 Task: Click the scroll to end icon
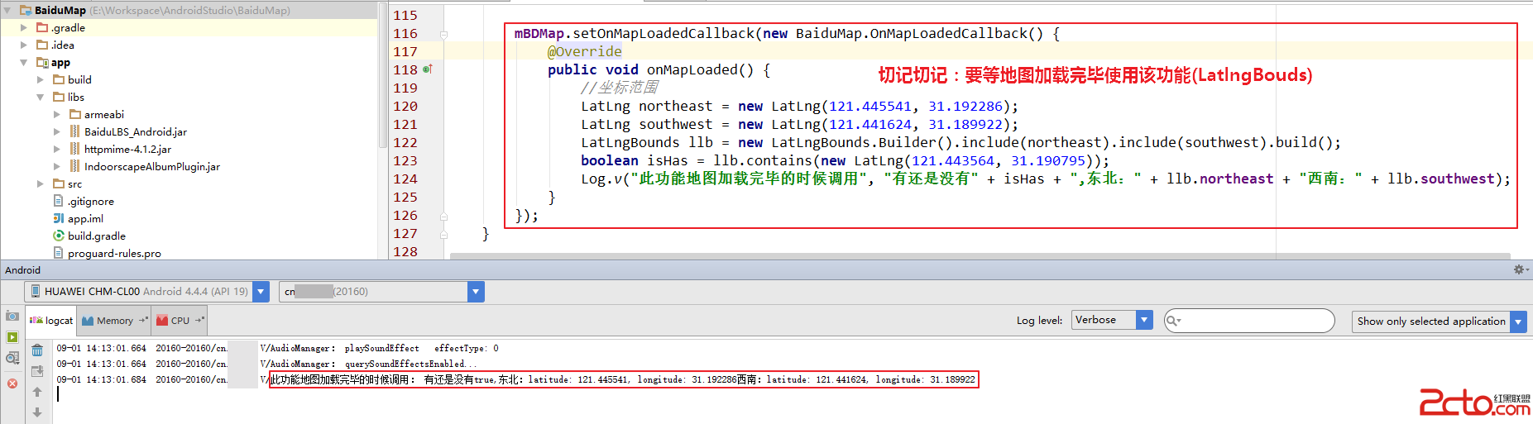click(x=37, y=371)
